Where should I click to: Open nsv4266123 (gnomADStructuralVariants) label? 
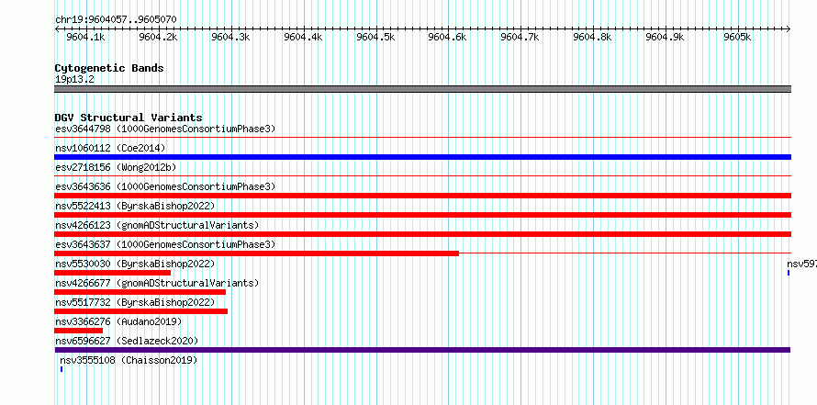(x=157, y=225)
